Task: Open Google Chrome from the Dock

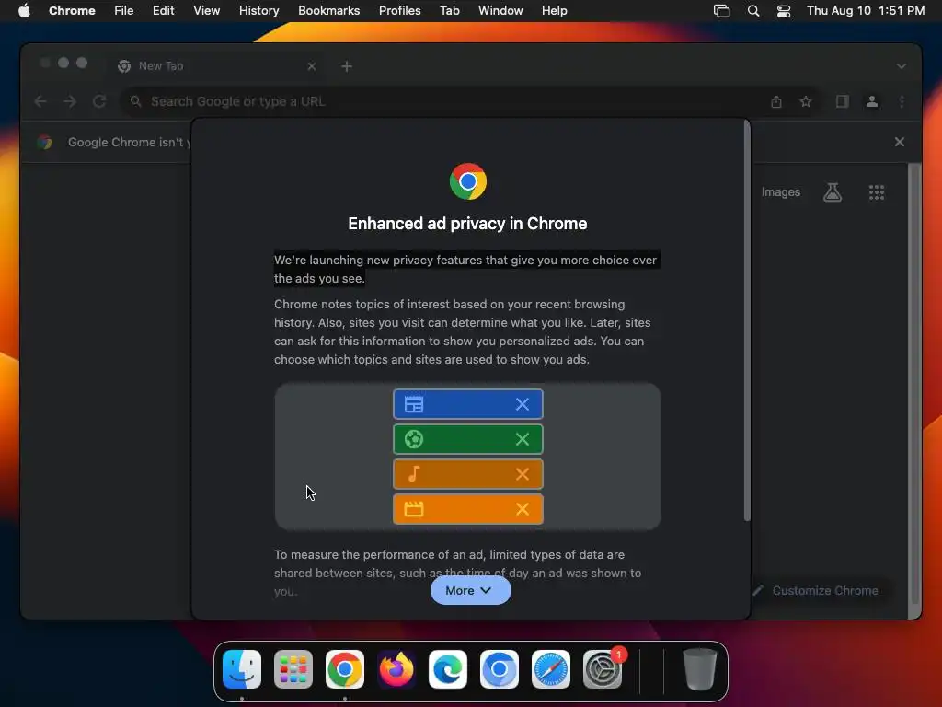Action: coord(345,669)
